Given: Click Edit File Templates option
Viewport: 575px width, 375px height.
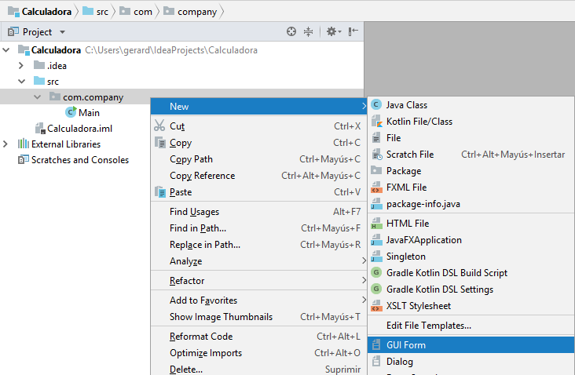Looking at the screenshot, I should tap(428, 325).
